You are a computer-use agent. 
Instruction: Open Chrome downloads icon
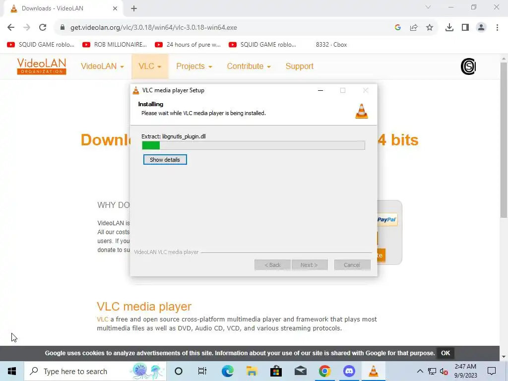click(449, 28)
